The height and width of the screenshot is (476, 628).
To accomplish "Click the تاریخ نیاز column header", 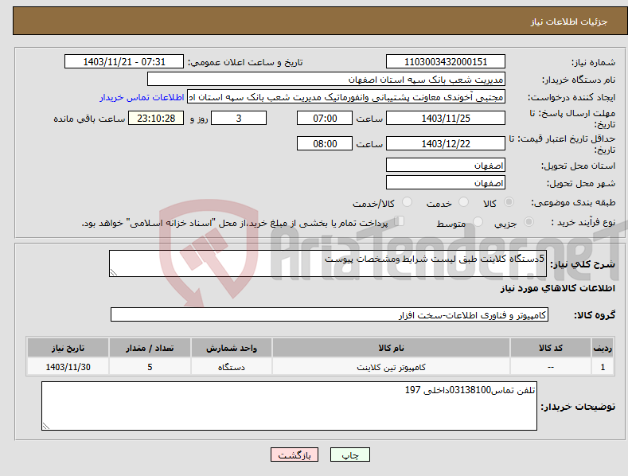I will 68,348.
